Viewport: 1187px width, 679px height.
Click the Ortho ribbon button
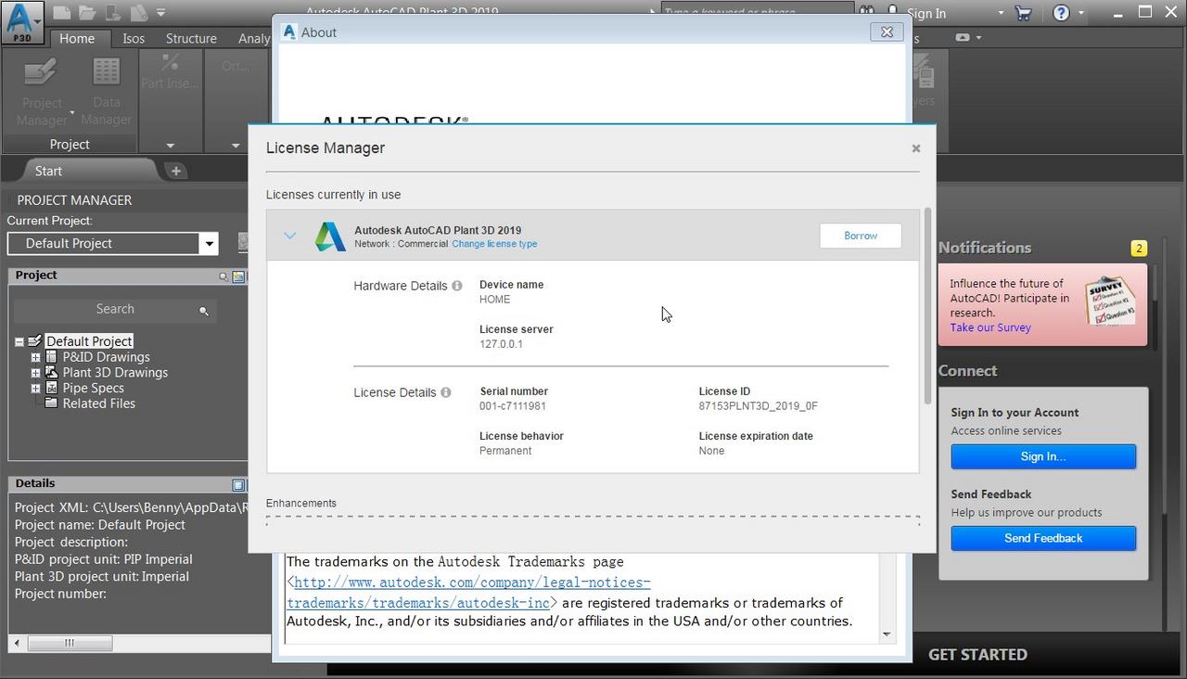pos(234,67)
